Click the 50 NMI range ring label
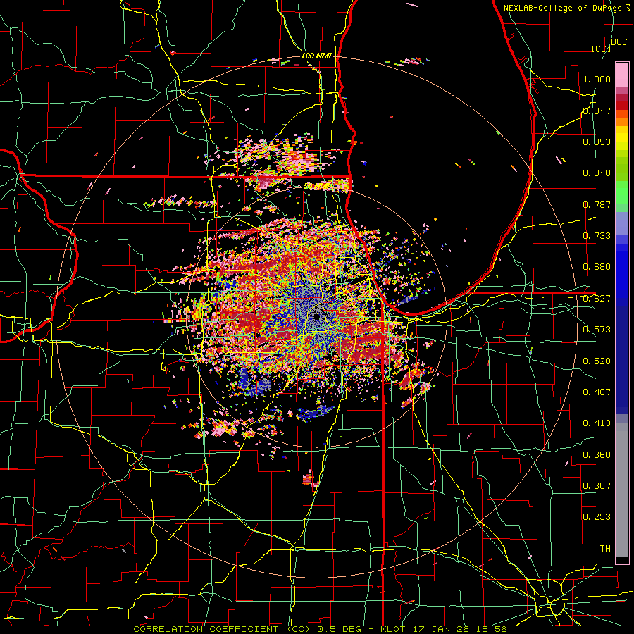Image resolution: width=634 pixels, height=634 pixels. 316,187
